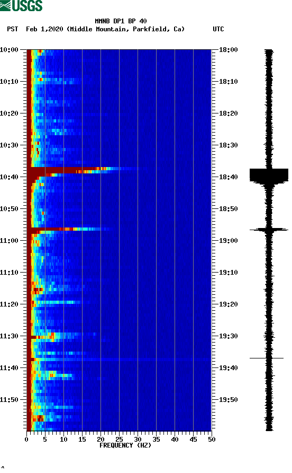Click the '18:40' UTC time label
Viewport: 292px width, 473px height.
coord(229,177)
